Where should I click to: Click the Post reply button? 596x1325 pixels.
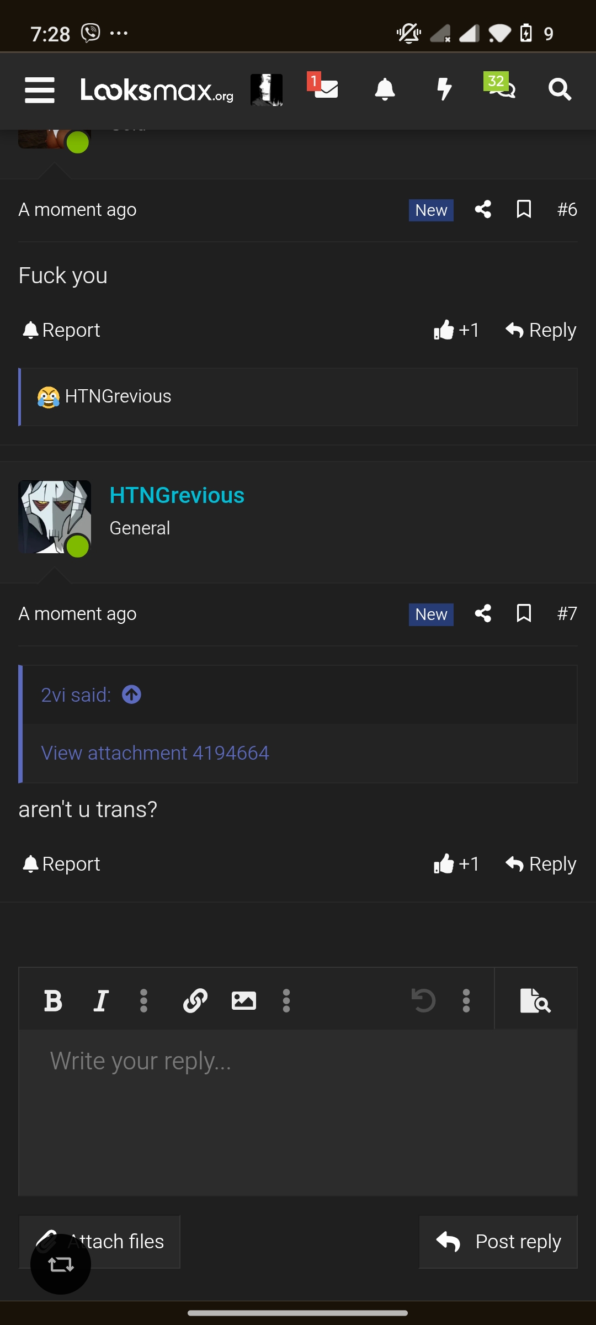tap(498, 1242)
